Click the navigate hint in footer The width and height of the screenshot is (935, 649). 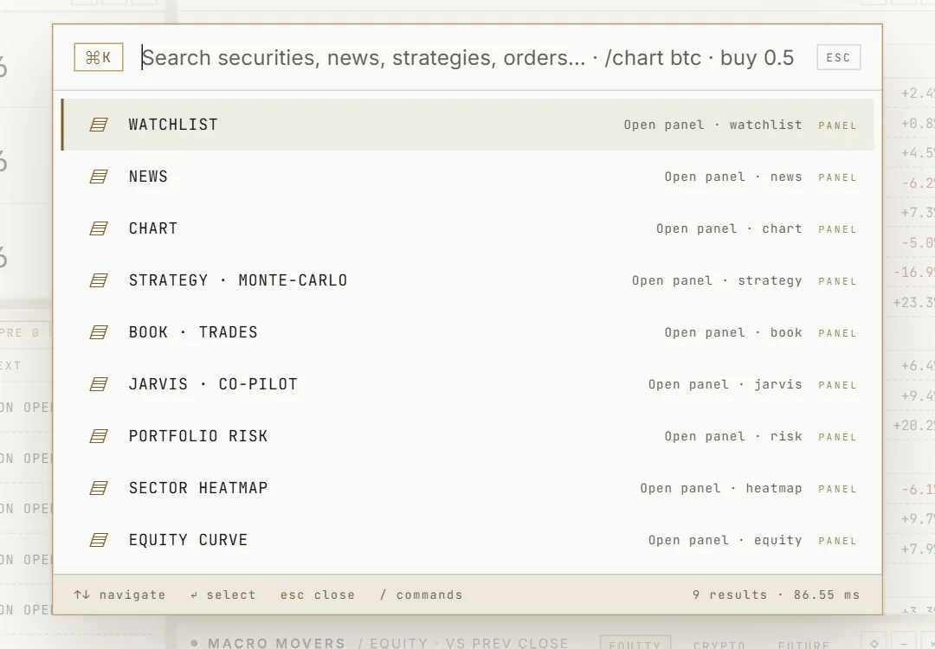coord(119,594)
